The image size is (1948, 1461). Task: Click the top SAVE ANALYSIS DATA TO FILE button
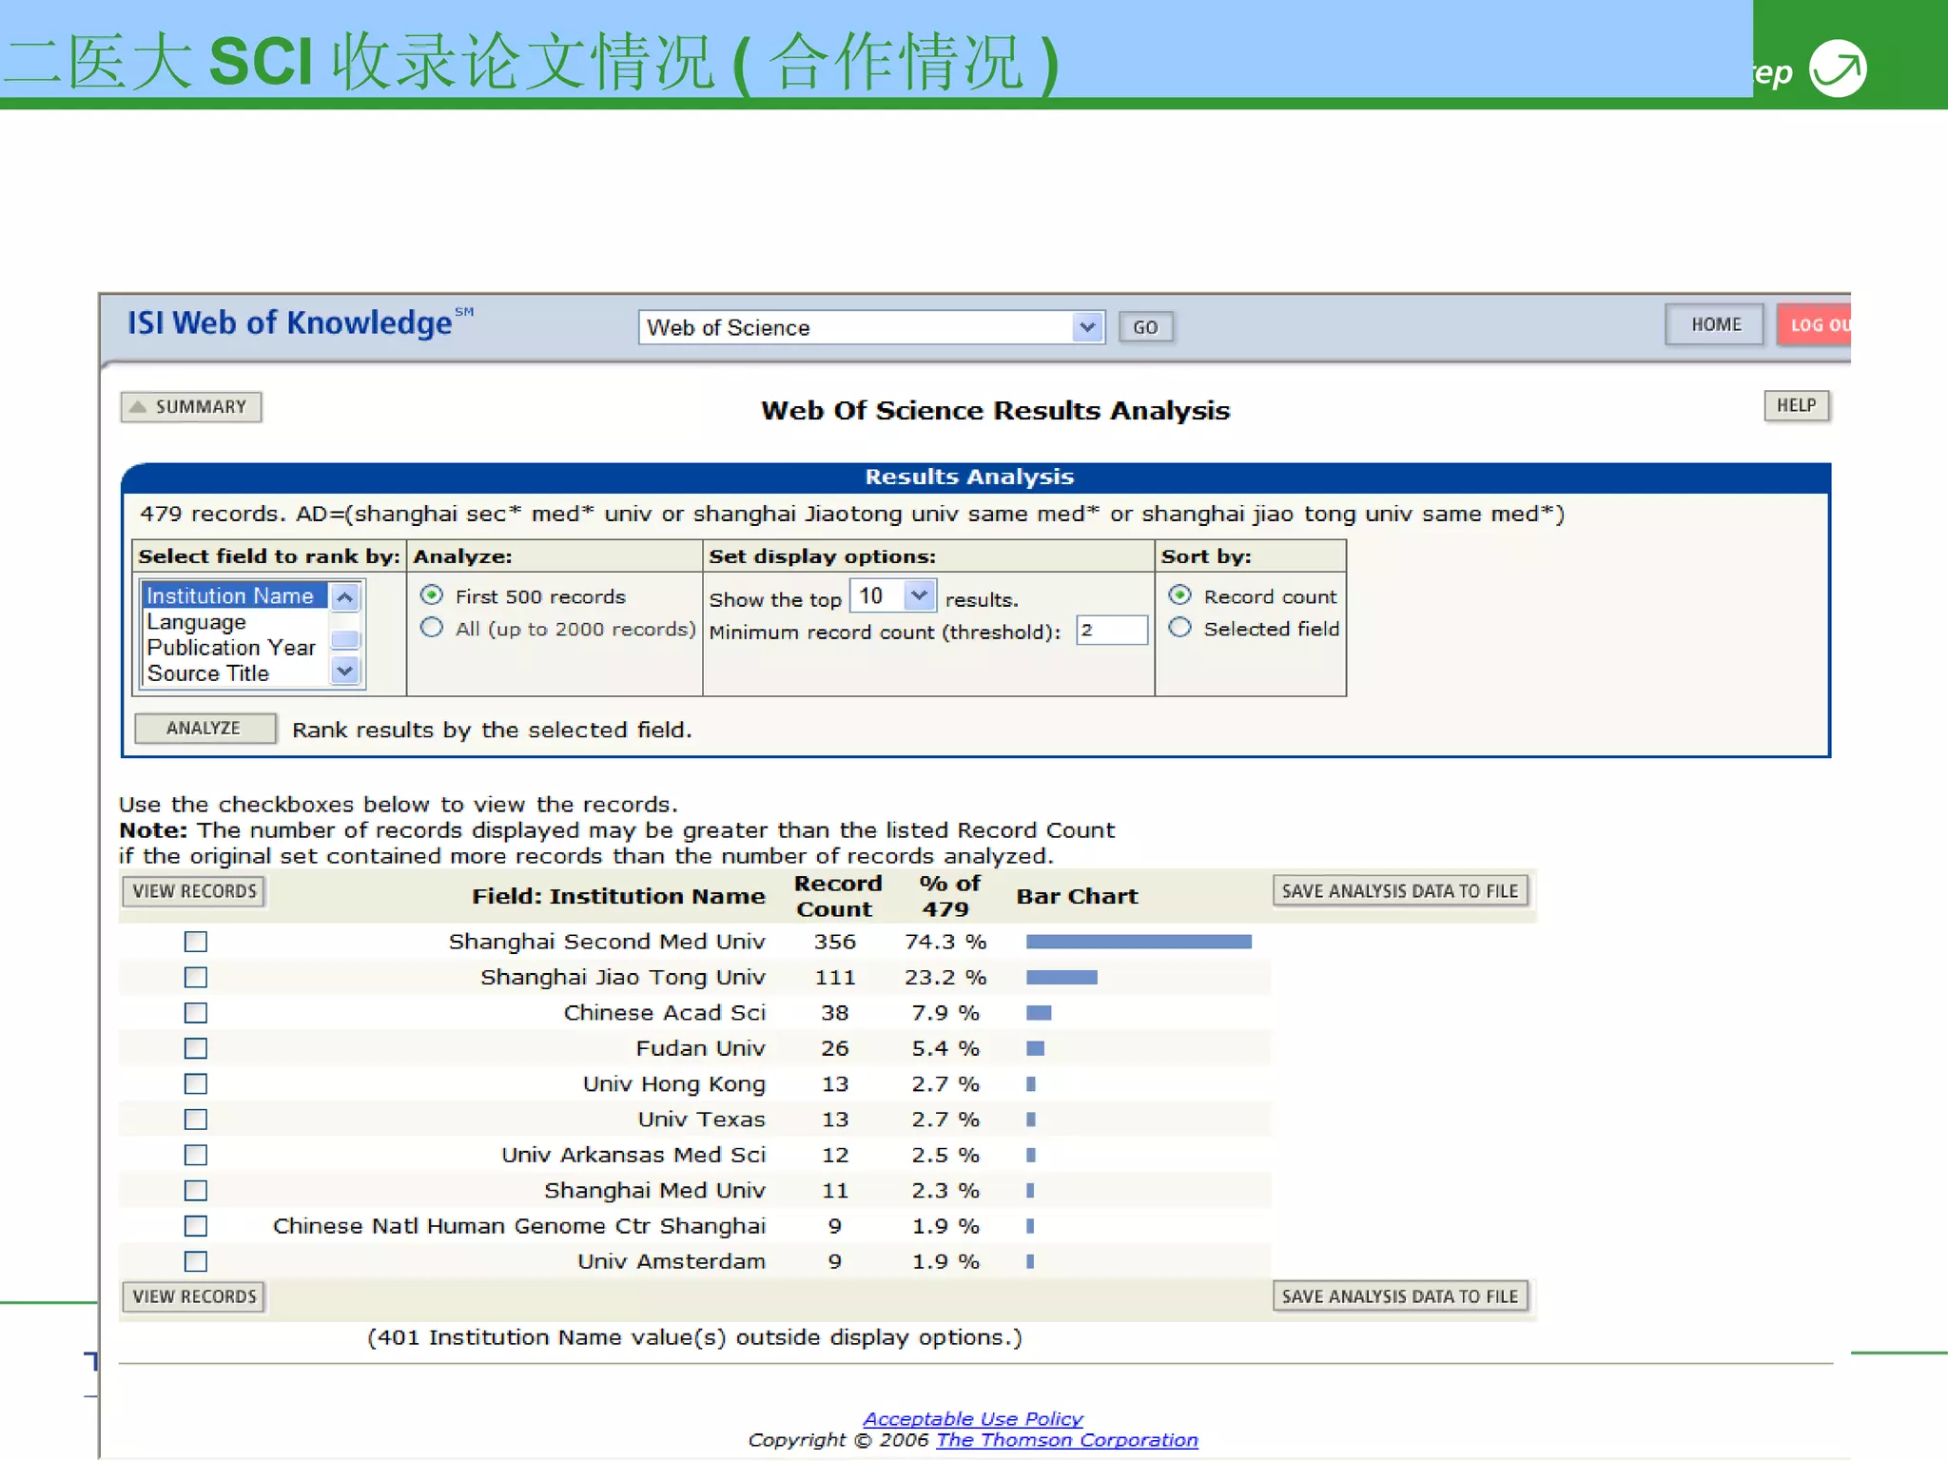[x=1399, y=891]
